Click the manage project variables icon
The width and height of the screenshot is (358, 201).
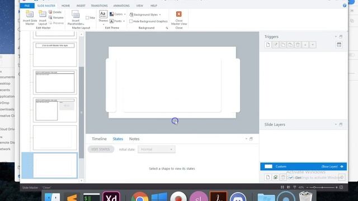coord(339,45)
